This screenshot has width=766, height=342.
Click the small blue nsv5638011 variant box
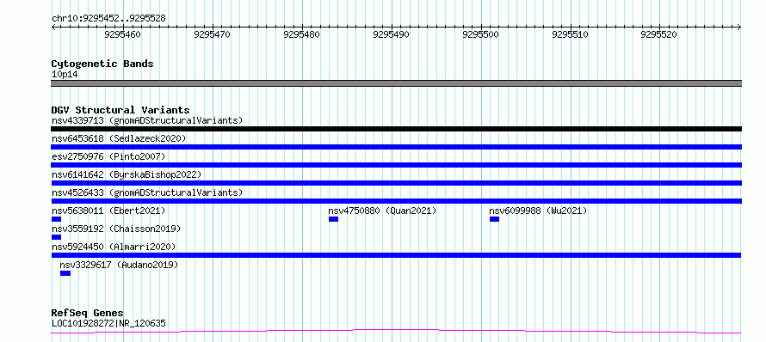pyautogui.click(x=56, y=219)
